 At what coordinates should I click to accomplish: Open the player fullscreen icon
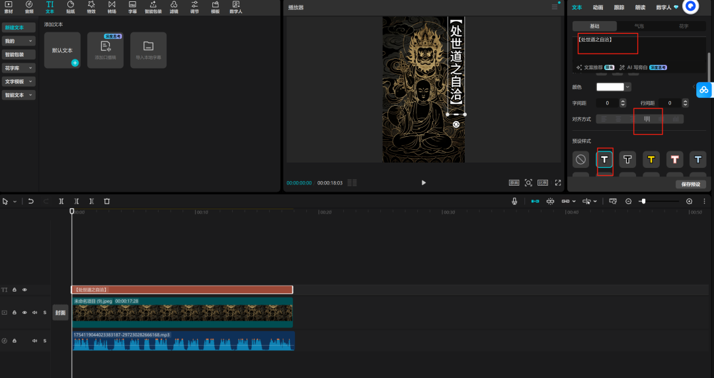pyautogui.click(x=558, y=182)
